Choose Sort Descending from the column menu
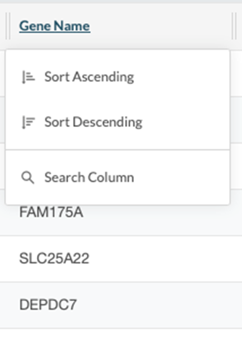Image resolution: width=242 pixels, height=338 pixels. tap(118, 122)
